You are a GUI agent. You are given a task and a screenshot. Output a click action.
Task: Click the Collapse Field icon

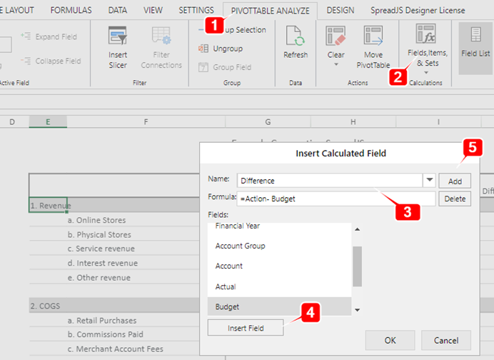[x=26, y=60]
